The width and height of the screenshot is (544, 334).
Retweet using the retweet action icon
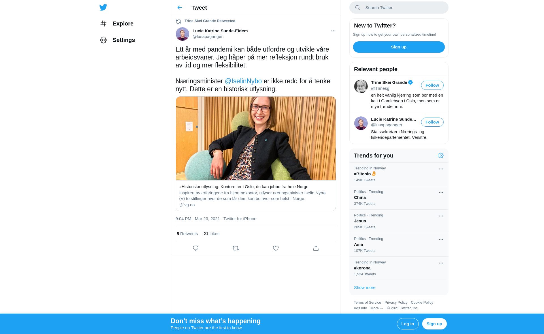[236, 248]
